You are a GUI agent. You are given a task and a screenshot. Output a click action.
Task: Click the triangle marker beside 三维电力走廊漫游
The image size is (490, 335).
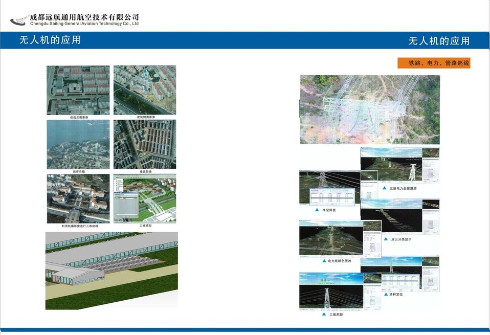385,188
